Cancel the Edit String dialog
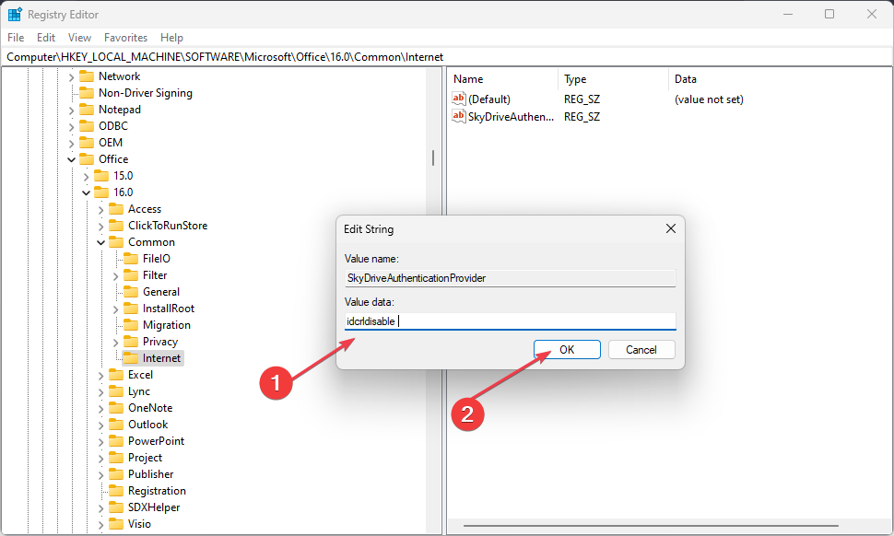Screen dimensions: 894x536 tap(641, 350)
